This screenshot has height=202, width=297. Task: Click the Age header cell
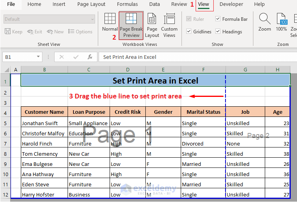[x=277, y=112]
